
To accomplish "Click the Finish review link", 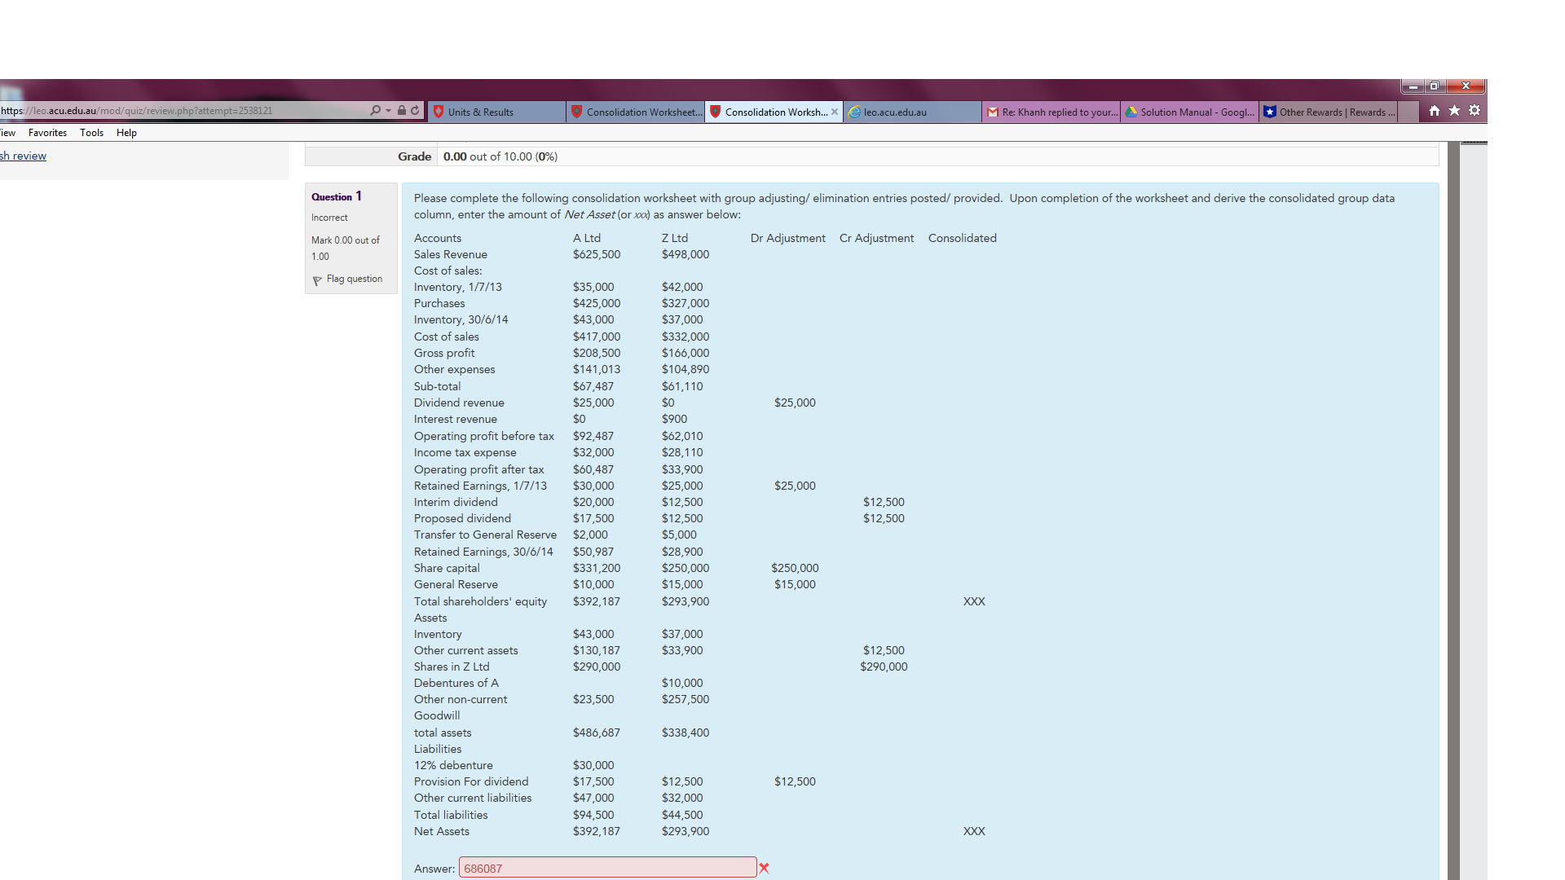I will pyautogui.click(x=23, y=155).
